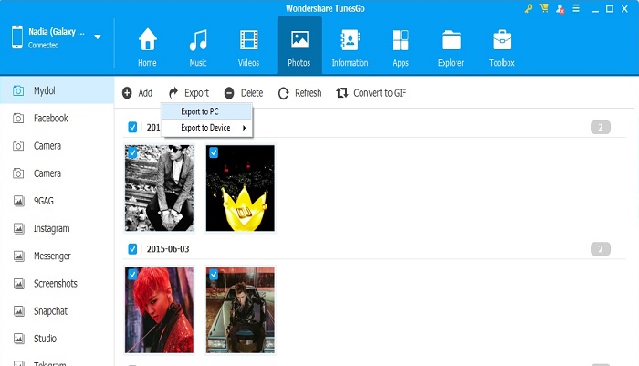Open the Export dropdown in toolbar
Image resolution: width=639 pixels, height=366 pixels.
tap(189, 93)
